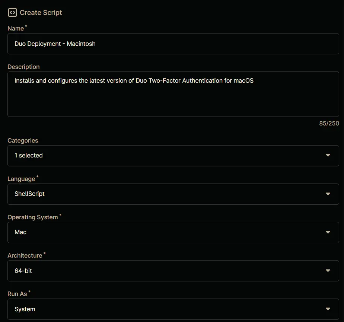
Task: Click the caret arrow in Operating System field
Action: coord(328,232)
